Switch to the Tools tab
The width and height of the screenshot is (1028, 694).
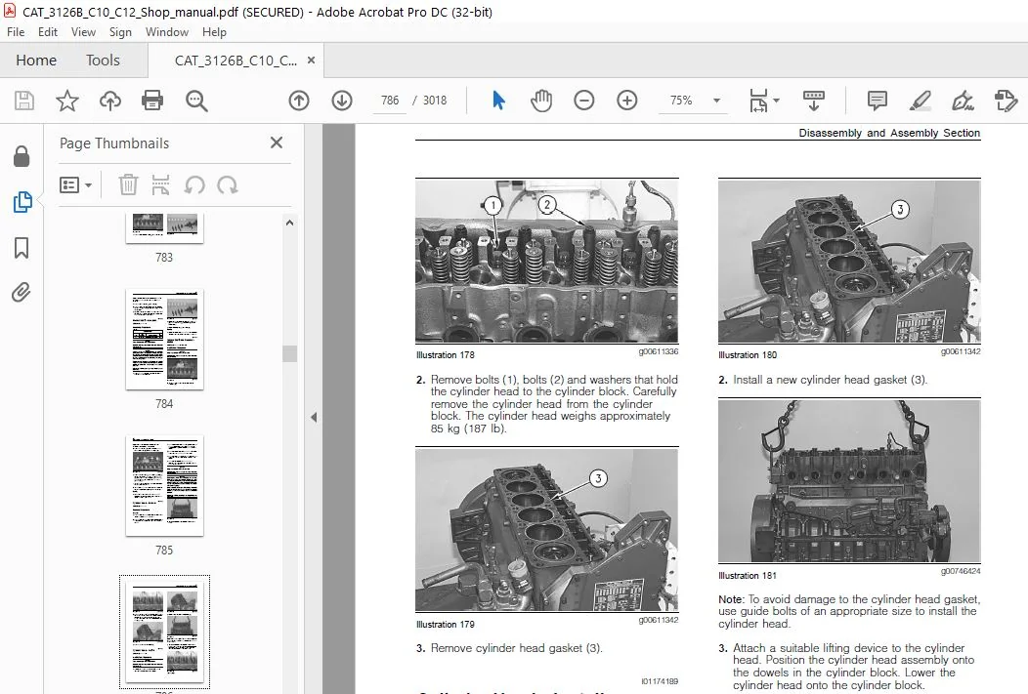(x=103, y=61)
